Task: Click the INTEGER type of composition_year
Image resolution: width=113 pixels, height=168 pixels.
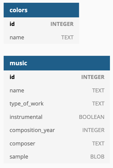Action: (x=94, y=130)
